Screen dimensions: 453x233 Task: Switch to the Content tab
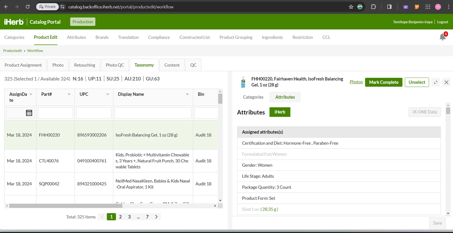point(172,65)
